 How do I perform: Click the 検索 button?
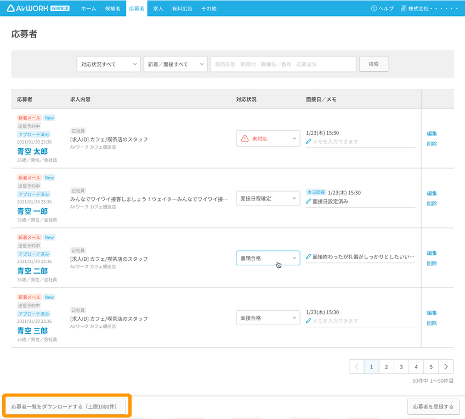373,64
